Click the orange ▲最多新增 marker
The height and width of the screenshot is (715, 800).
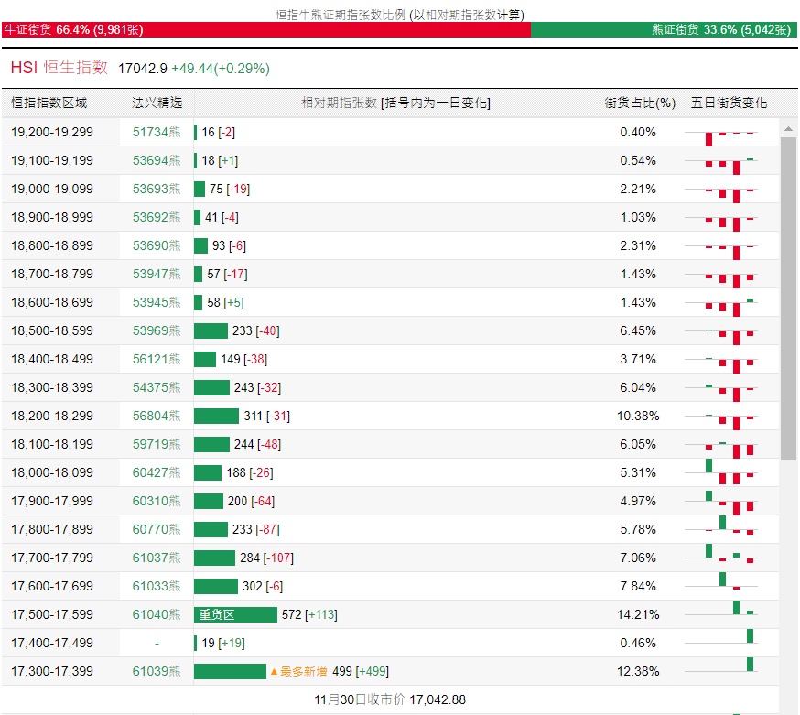click(297, 671)
